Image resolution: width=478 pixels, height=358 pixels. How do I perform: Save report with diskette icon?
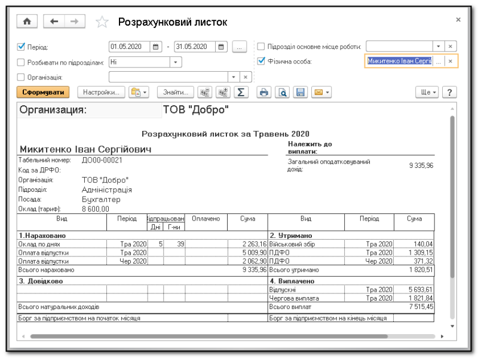click(301, 92)
